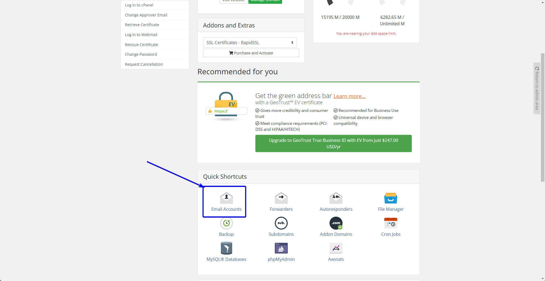This screenshot has width=545, height=281.
Task: Click the Upgrade to GeoTrust True Business ID button
Action: pyautogui.click(x=333, y=143)
